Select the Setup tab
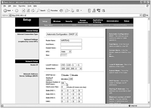Screen dimensions: 151x108 tap(45, 21)
